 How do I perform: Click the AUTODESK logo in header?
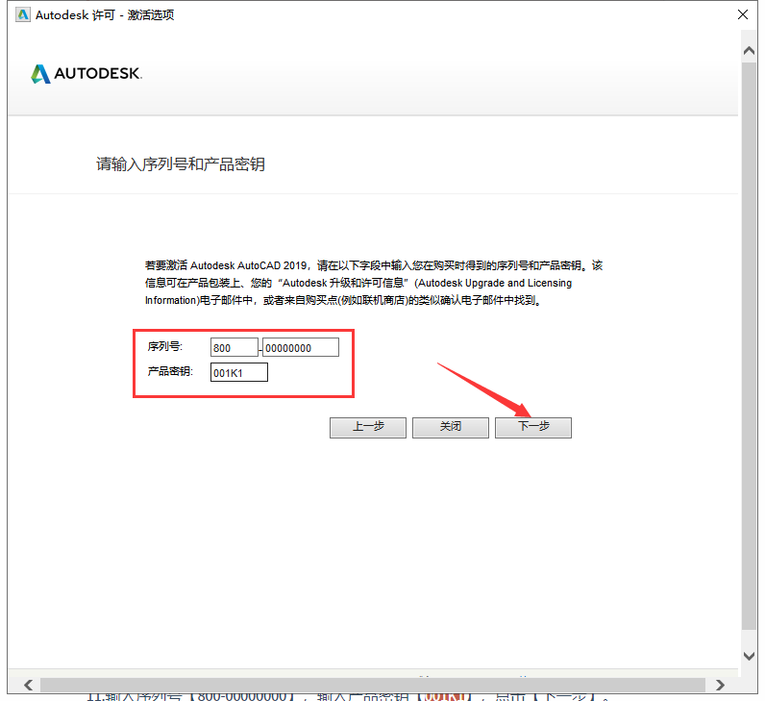point(86,74)
